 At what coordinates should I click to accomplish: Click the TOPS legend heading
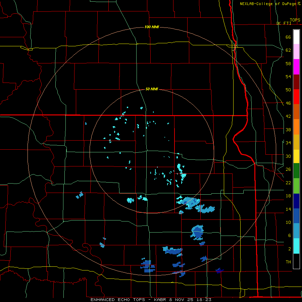295,20
